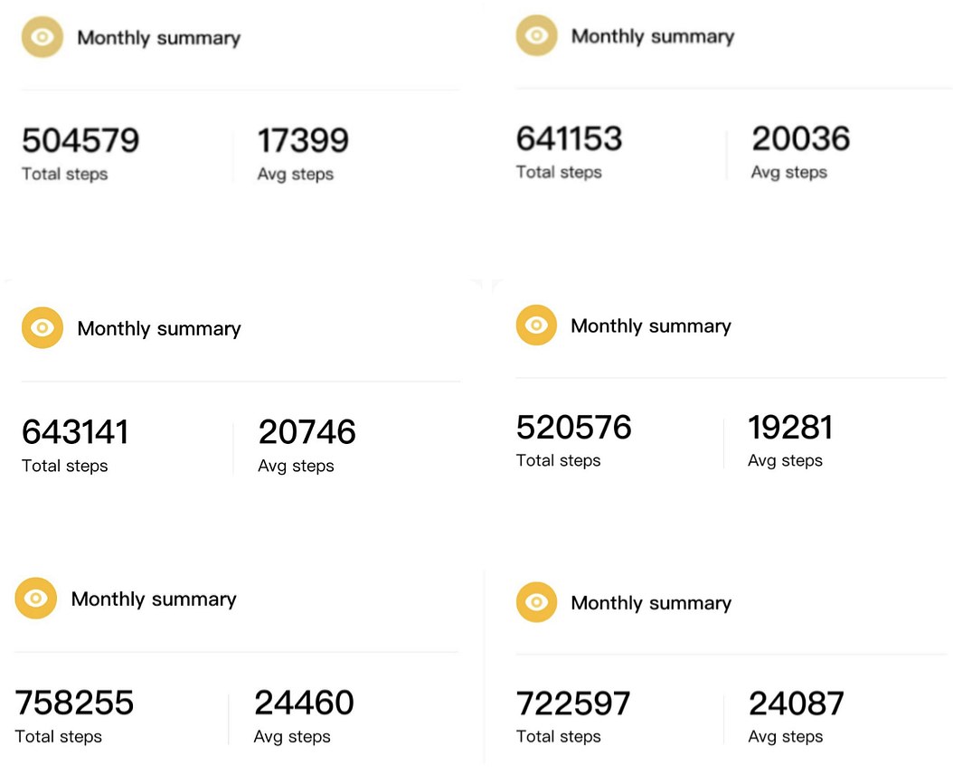Click the eye icon on middle-right summary card
This screenshot has width=953, height=774.
(536, 326)
